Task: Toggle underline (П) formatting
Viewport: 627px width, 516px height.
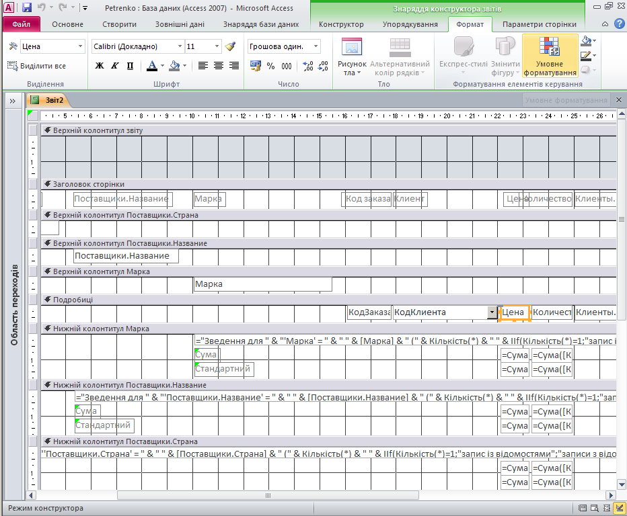Action: (130, 66)
